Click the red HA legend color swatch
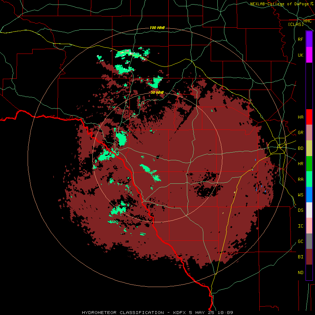Screen dimensions: 315x315 [x=309, y=117]
